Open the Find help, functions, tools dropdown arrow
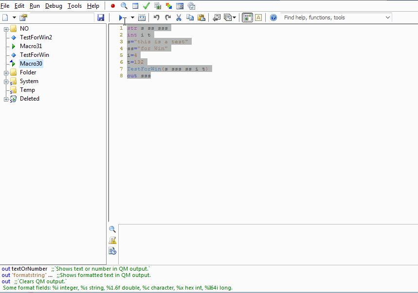Image resolution: width=418 pixels, height=293 pixels. [x=388, y=17]
